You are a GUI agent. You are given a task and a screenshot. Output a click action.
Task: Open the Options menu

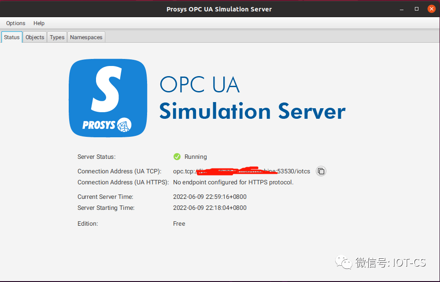15,23
